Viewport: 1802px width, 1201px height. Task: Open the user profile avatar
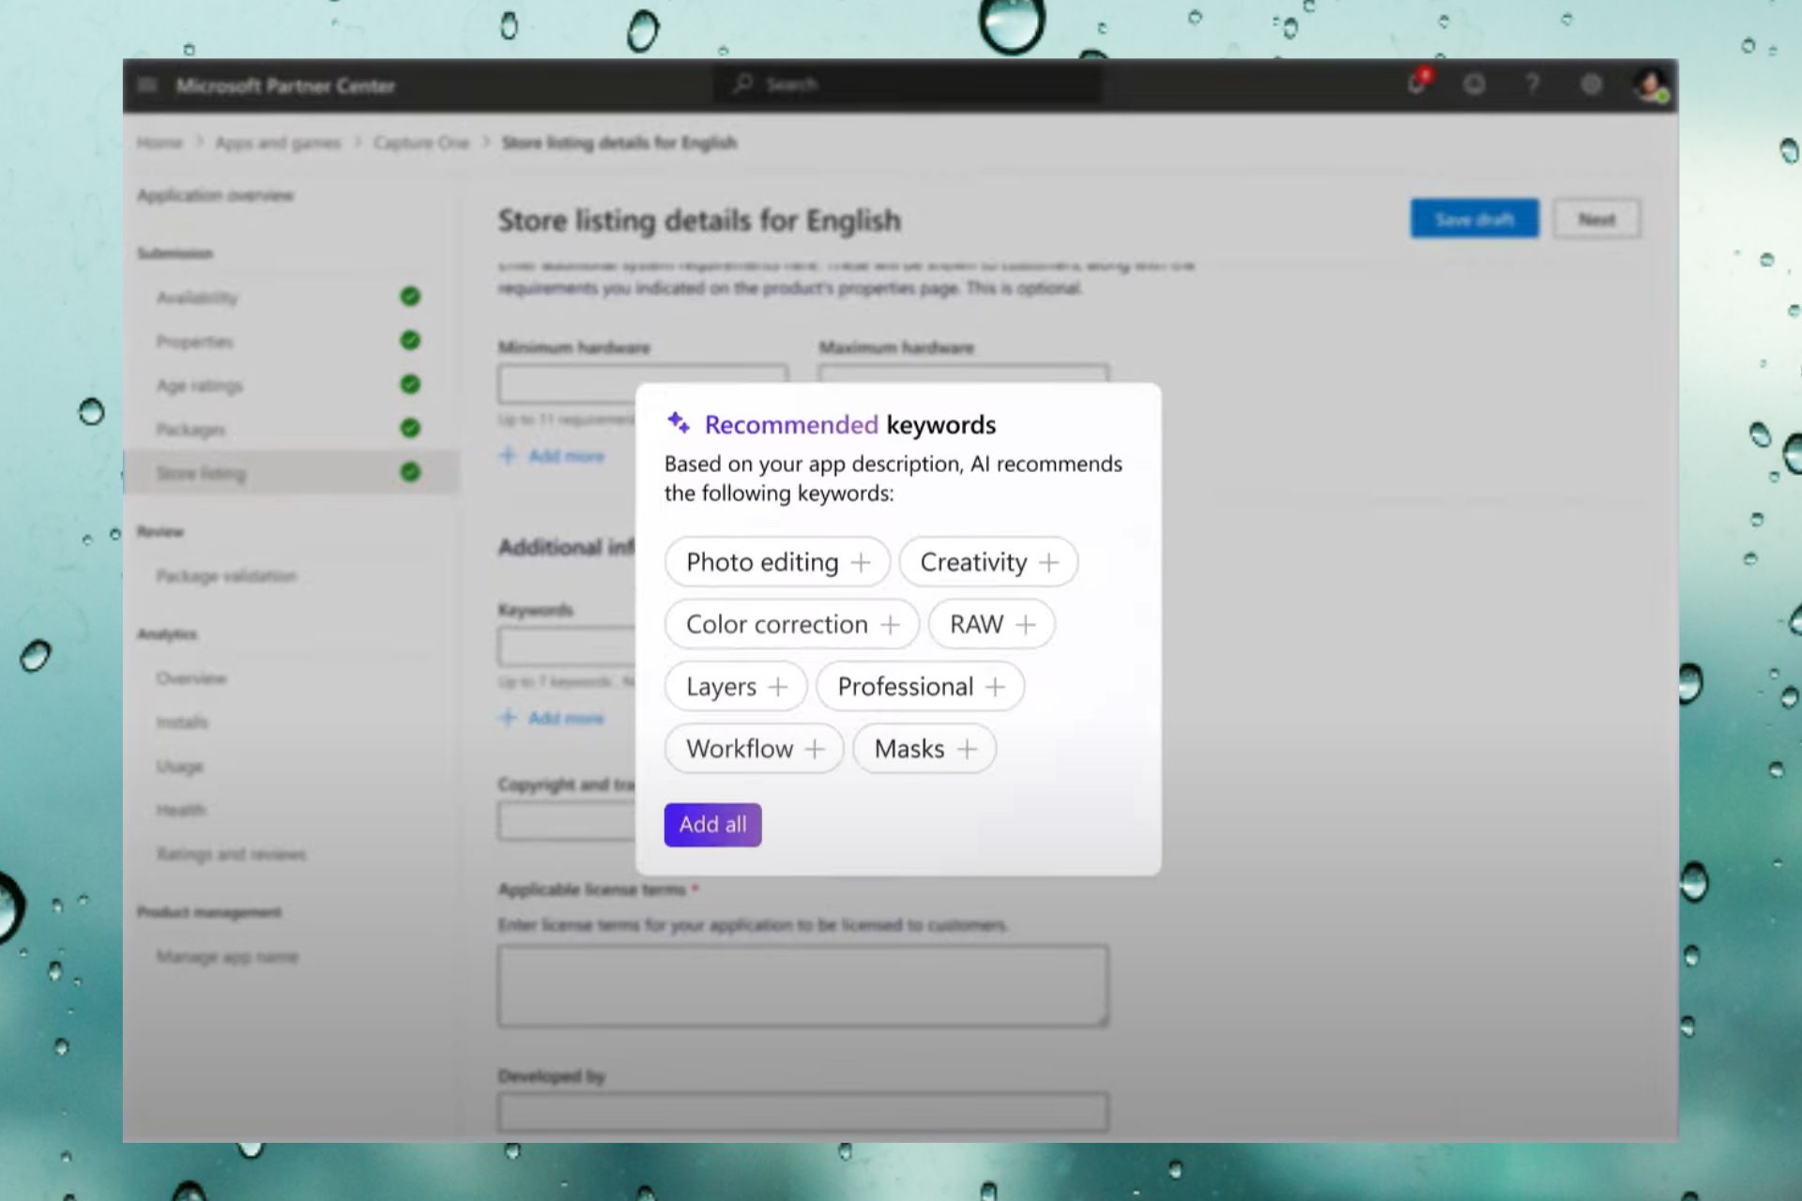coord(1651,84)
